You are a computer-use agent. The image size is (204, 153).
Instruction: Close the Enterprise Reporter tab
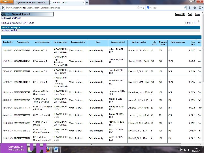click(x=83, y=3)
